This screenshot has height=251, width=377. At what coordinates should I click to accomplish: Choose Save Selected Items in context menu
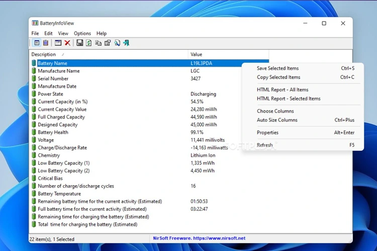303,68
